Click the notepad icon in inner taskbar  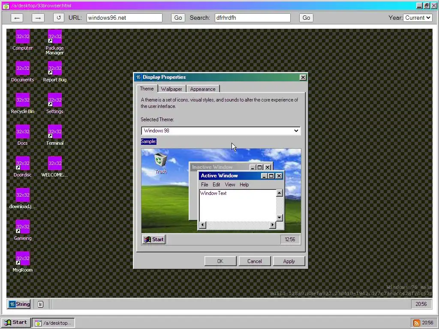click(41, 304)
